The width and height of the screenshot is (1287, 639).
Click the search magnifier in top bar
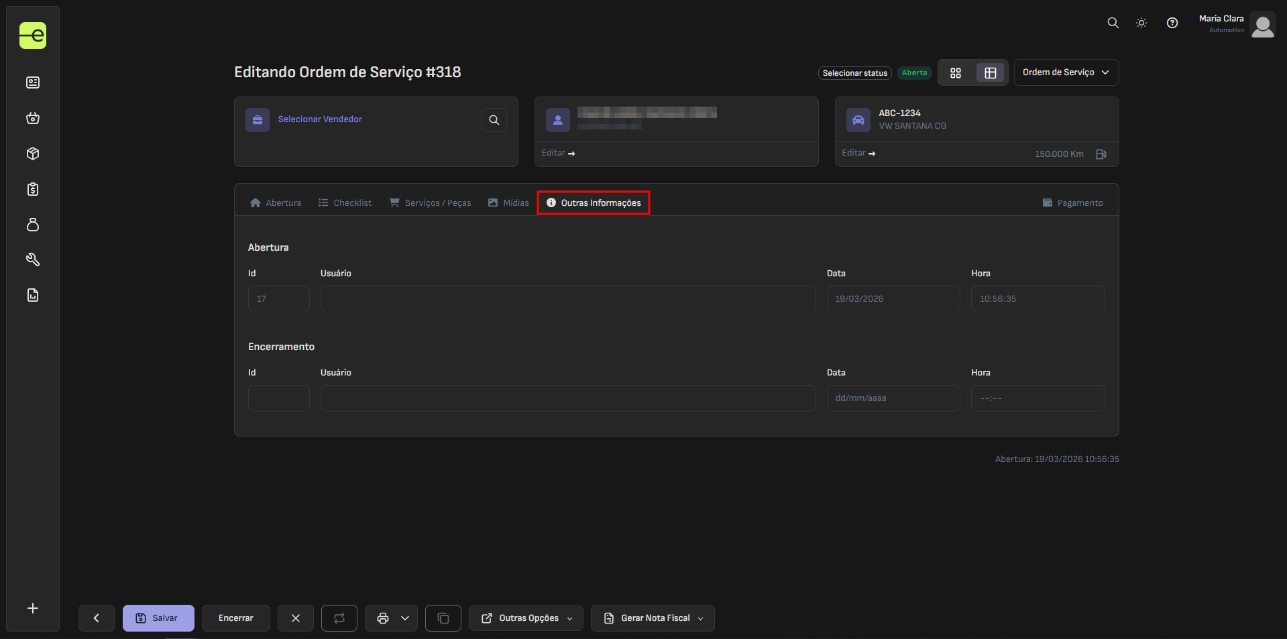1113,23
